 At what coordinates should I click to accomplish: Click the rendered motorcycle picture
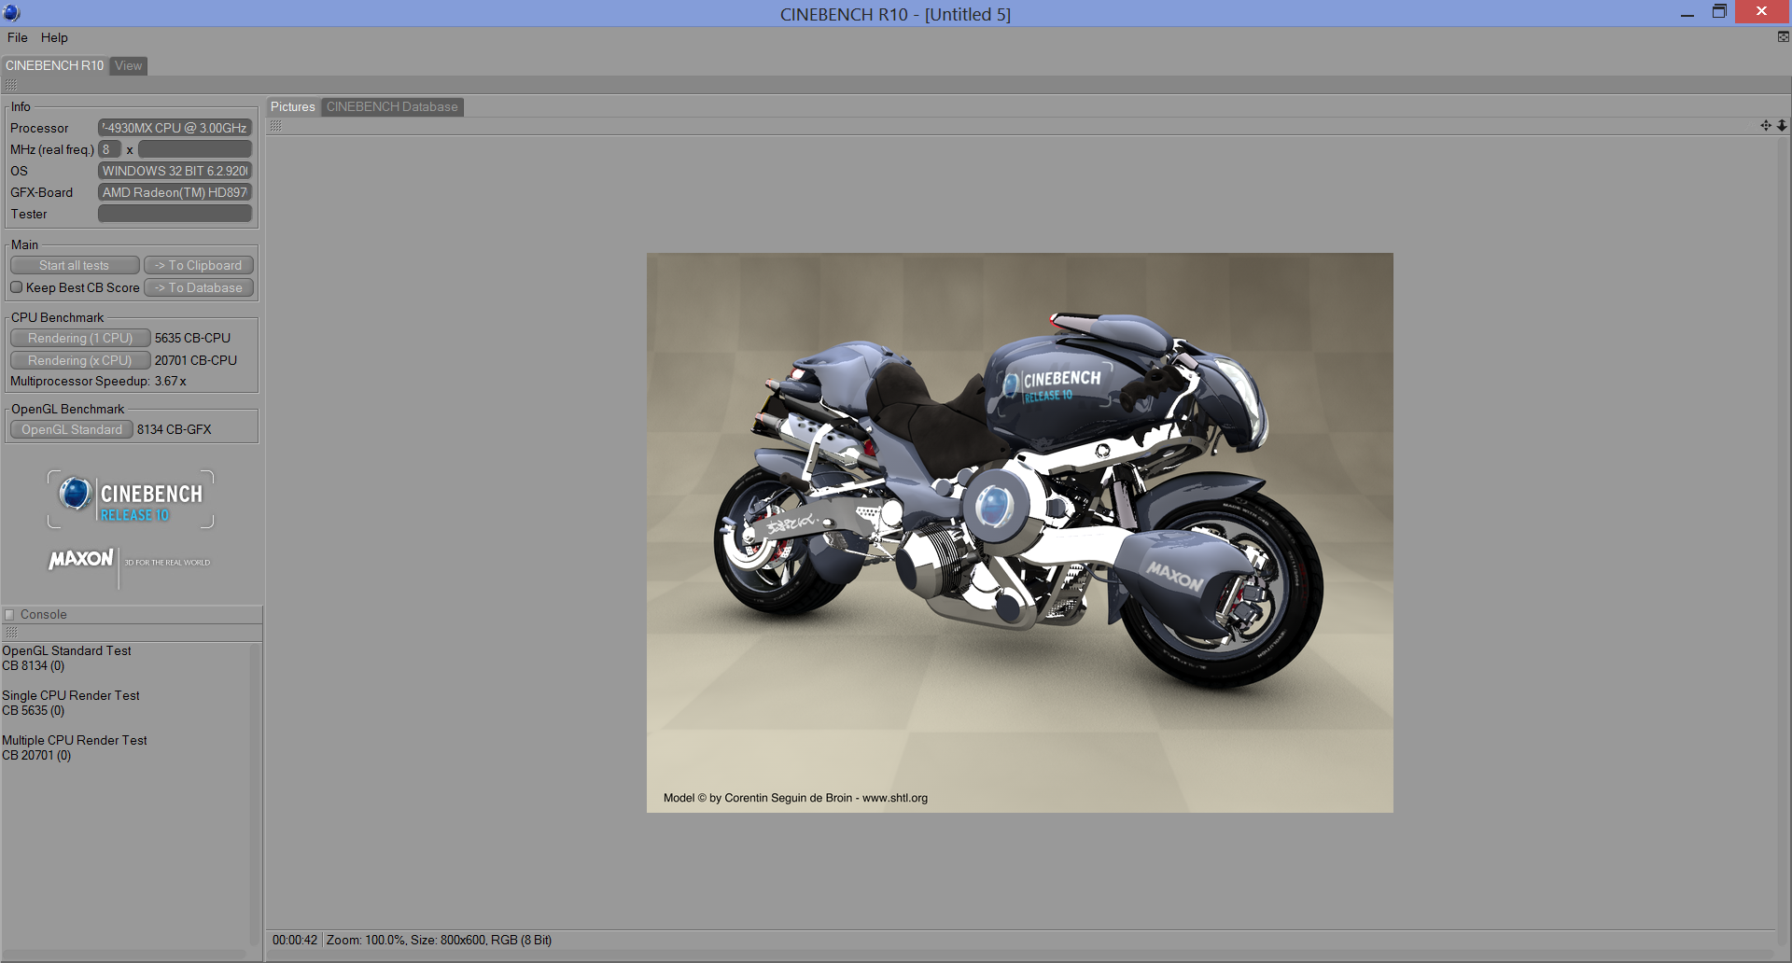(1020, 533)
